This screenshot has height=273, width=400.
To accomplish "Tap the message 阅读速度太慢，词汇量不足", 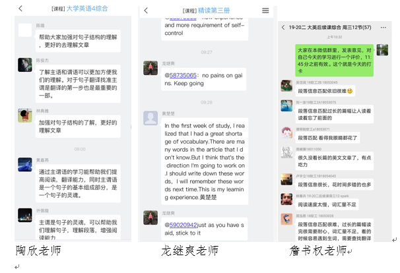I will 327,204.
